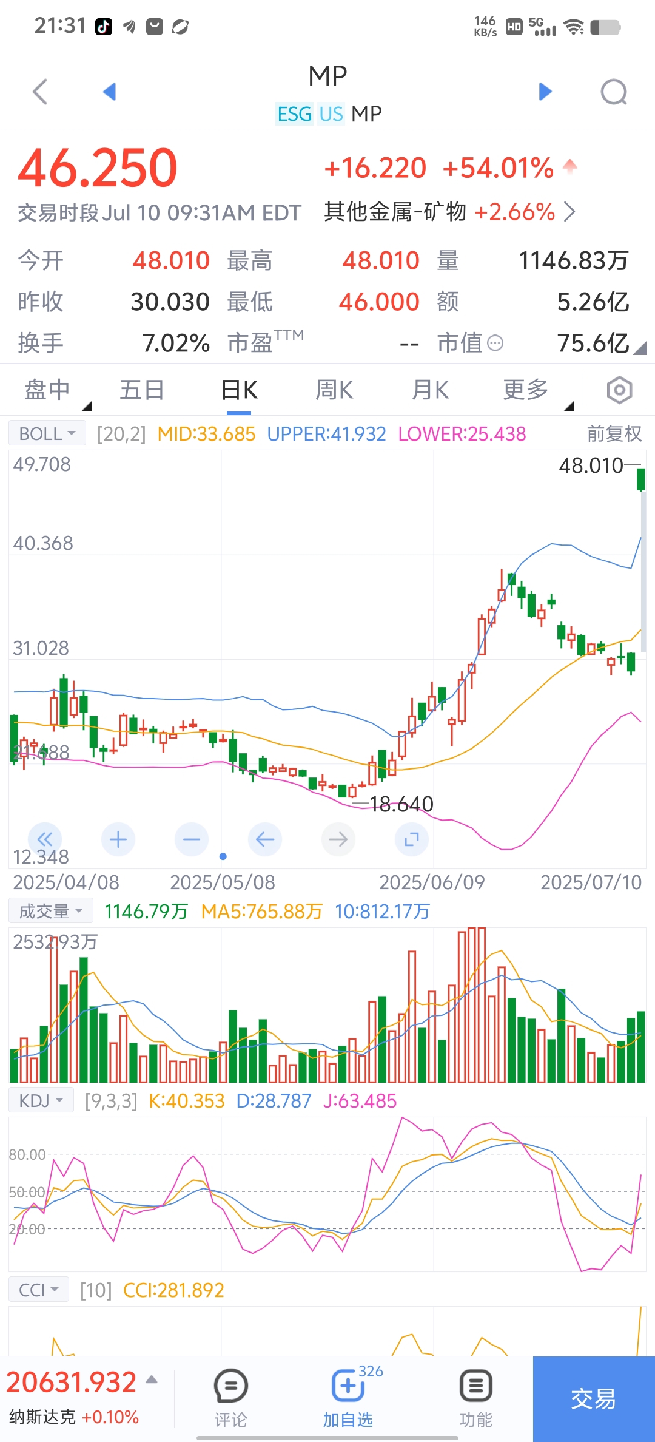This screenshot has height=1442, width=655.
Task: Tap the ESG tag
Action: (295, 113)
